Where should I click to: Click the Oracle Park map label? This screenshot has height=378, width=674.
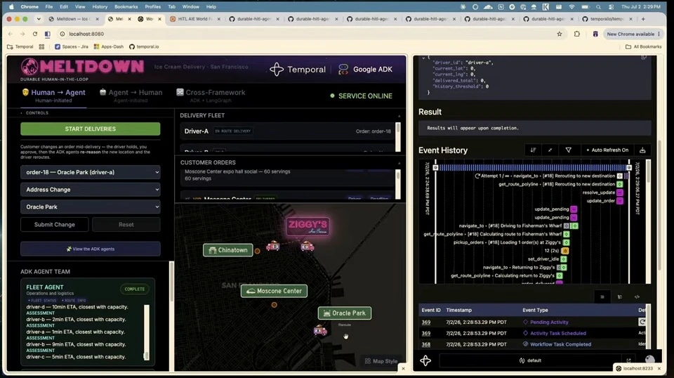coord(344,313)
